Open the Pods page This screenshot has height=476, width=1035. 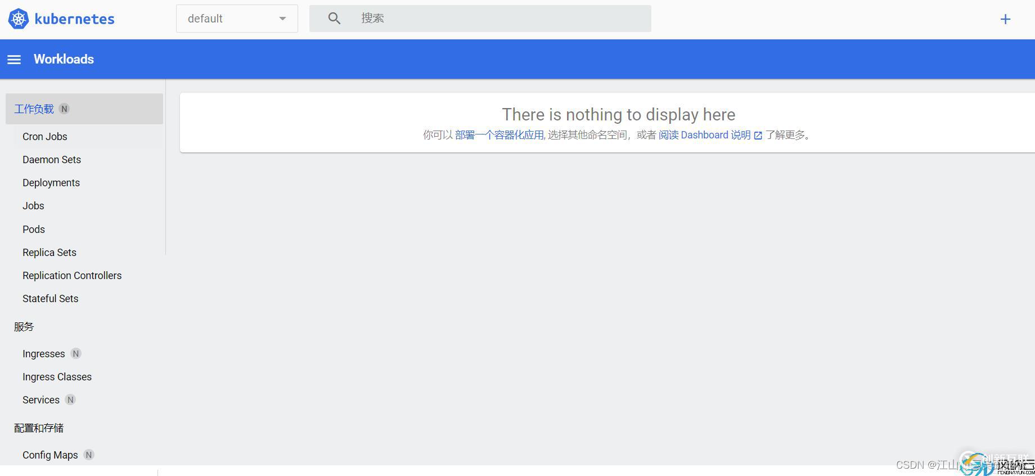tap(34, 230)
